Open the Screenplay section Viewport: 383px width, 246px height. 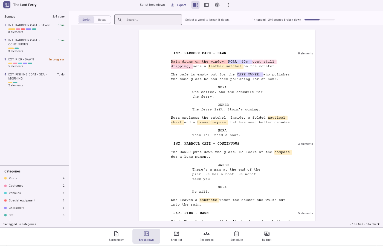(x=116, y=236)
